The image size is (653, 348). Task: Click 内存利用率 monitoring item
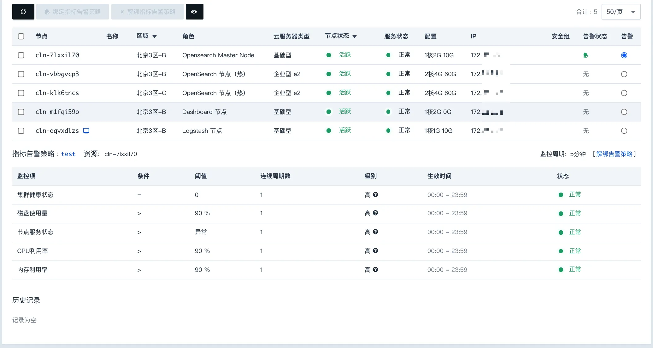coord(32,270)
